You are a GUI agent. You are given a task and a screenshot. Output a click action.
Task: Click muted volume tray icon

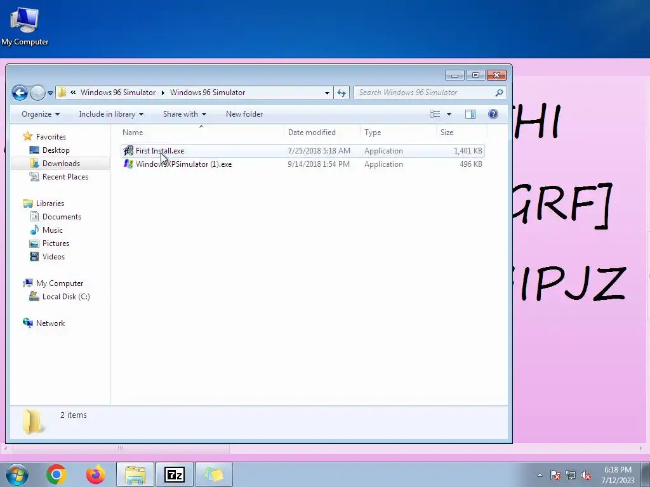point(586,475)
